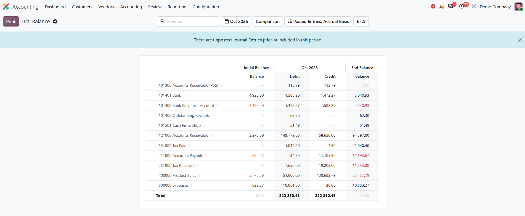
Task: Open Posted Entries, Accrual Basis filter options
Action: [318, 21]
